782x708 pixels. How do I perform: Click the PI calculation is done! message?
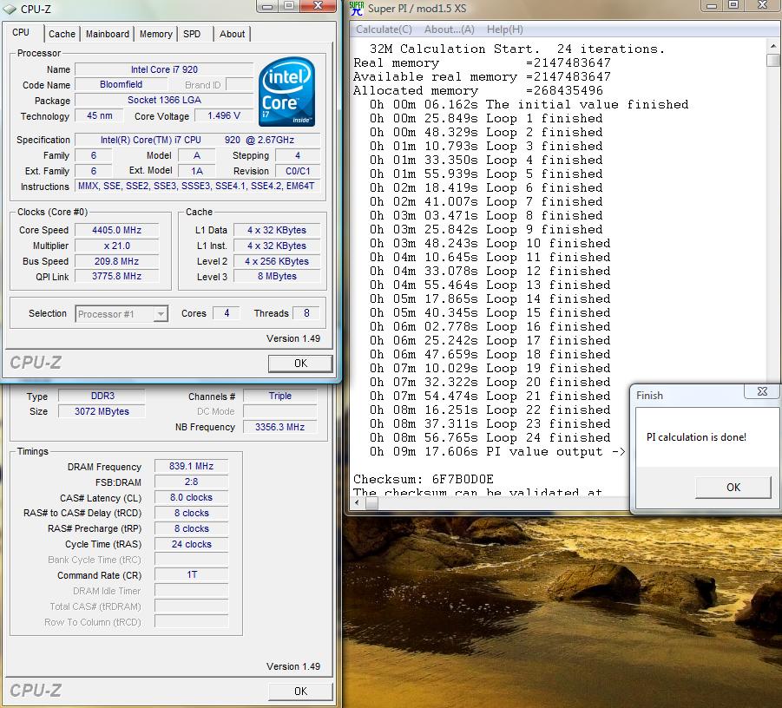click(x=696, y=437)
